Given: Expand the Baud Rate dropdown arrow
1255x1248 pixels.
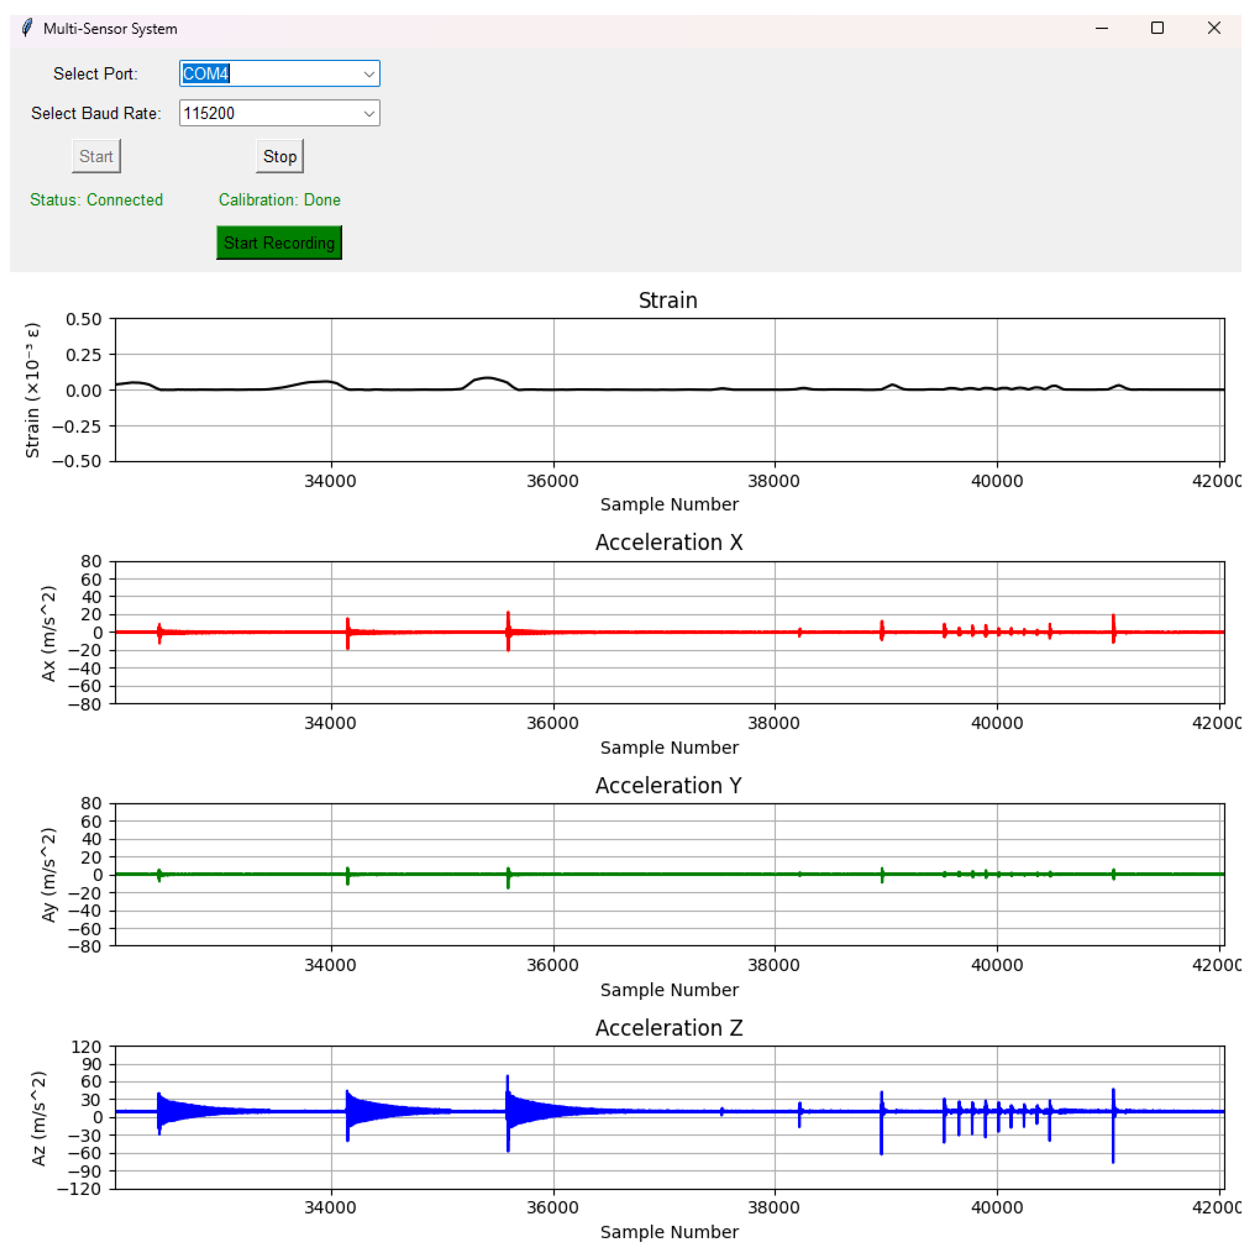Looking at the screenshot, I should [368, 114].
